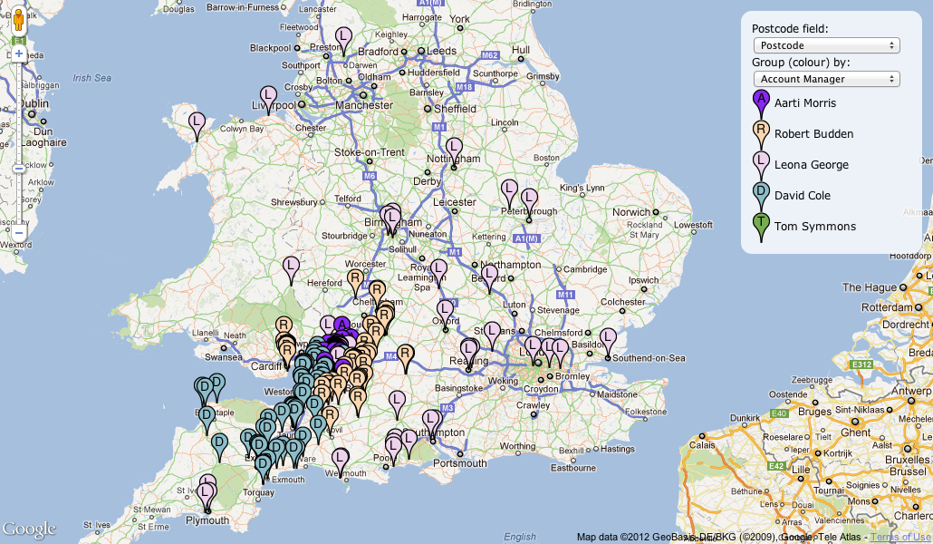
Task: Click the zoom slider handle
Action: [x=18, y=168]
